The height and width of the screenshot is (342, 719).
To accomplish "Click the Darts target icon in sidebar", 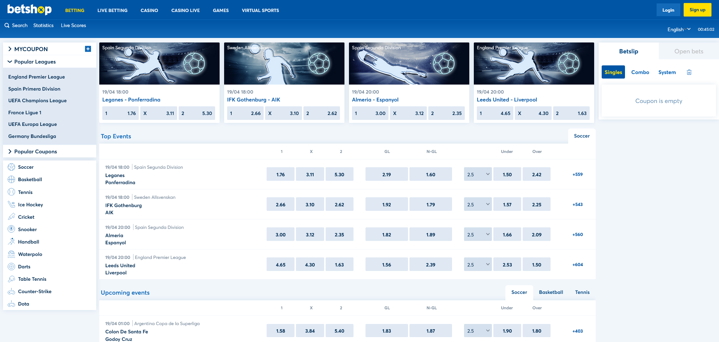I will click(x=12, y=266).
